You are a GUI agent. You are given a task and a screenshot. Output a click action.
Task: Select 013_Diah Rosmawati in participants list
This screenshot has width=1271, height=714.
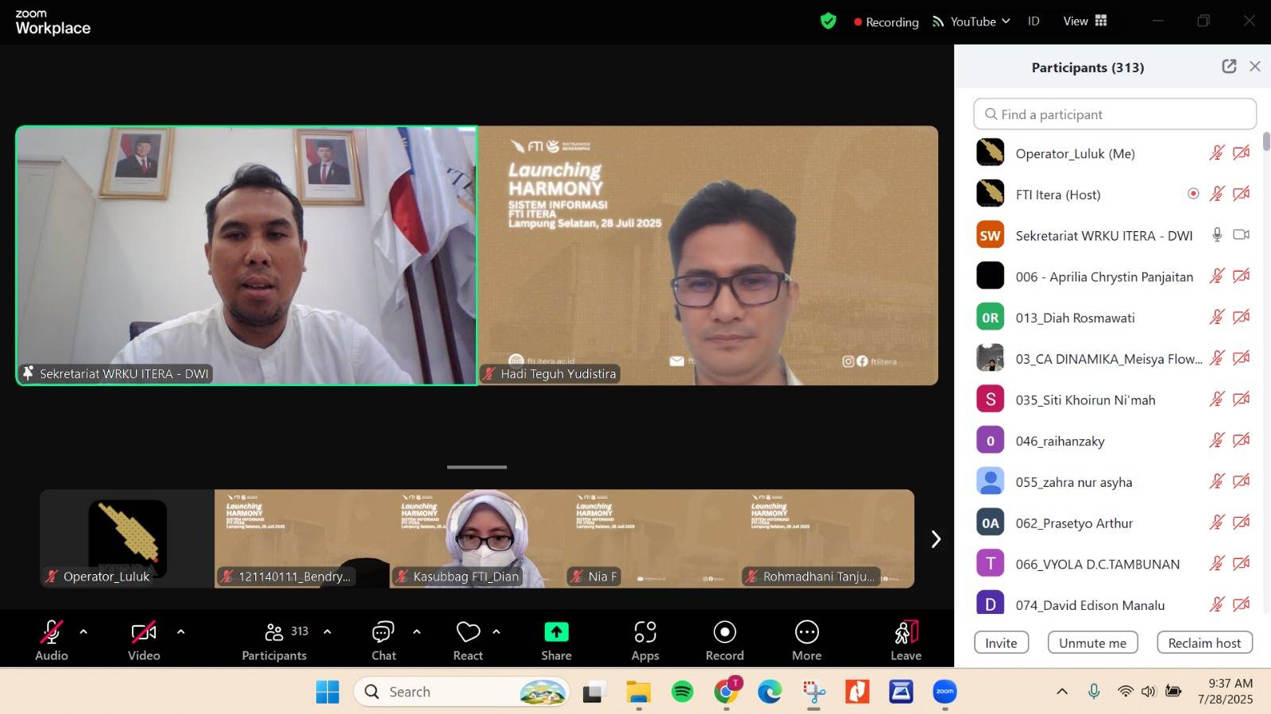tap(1075, 318)
